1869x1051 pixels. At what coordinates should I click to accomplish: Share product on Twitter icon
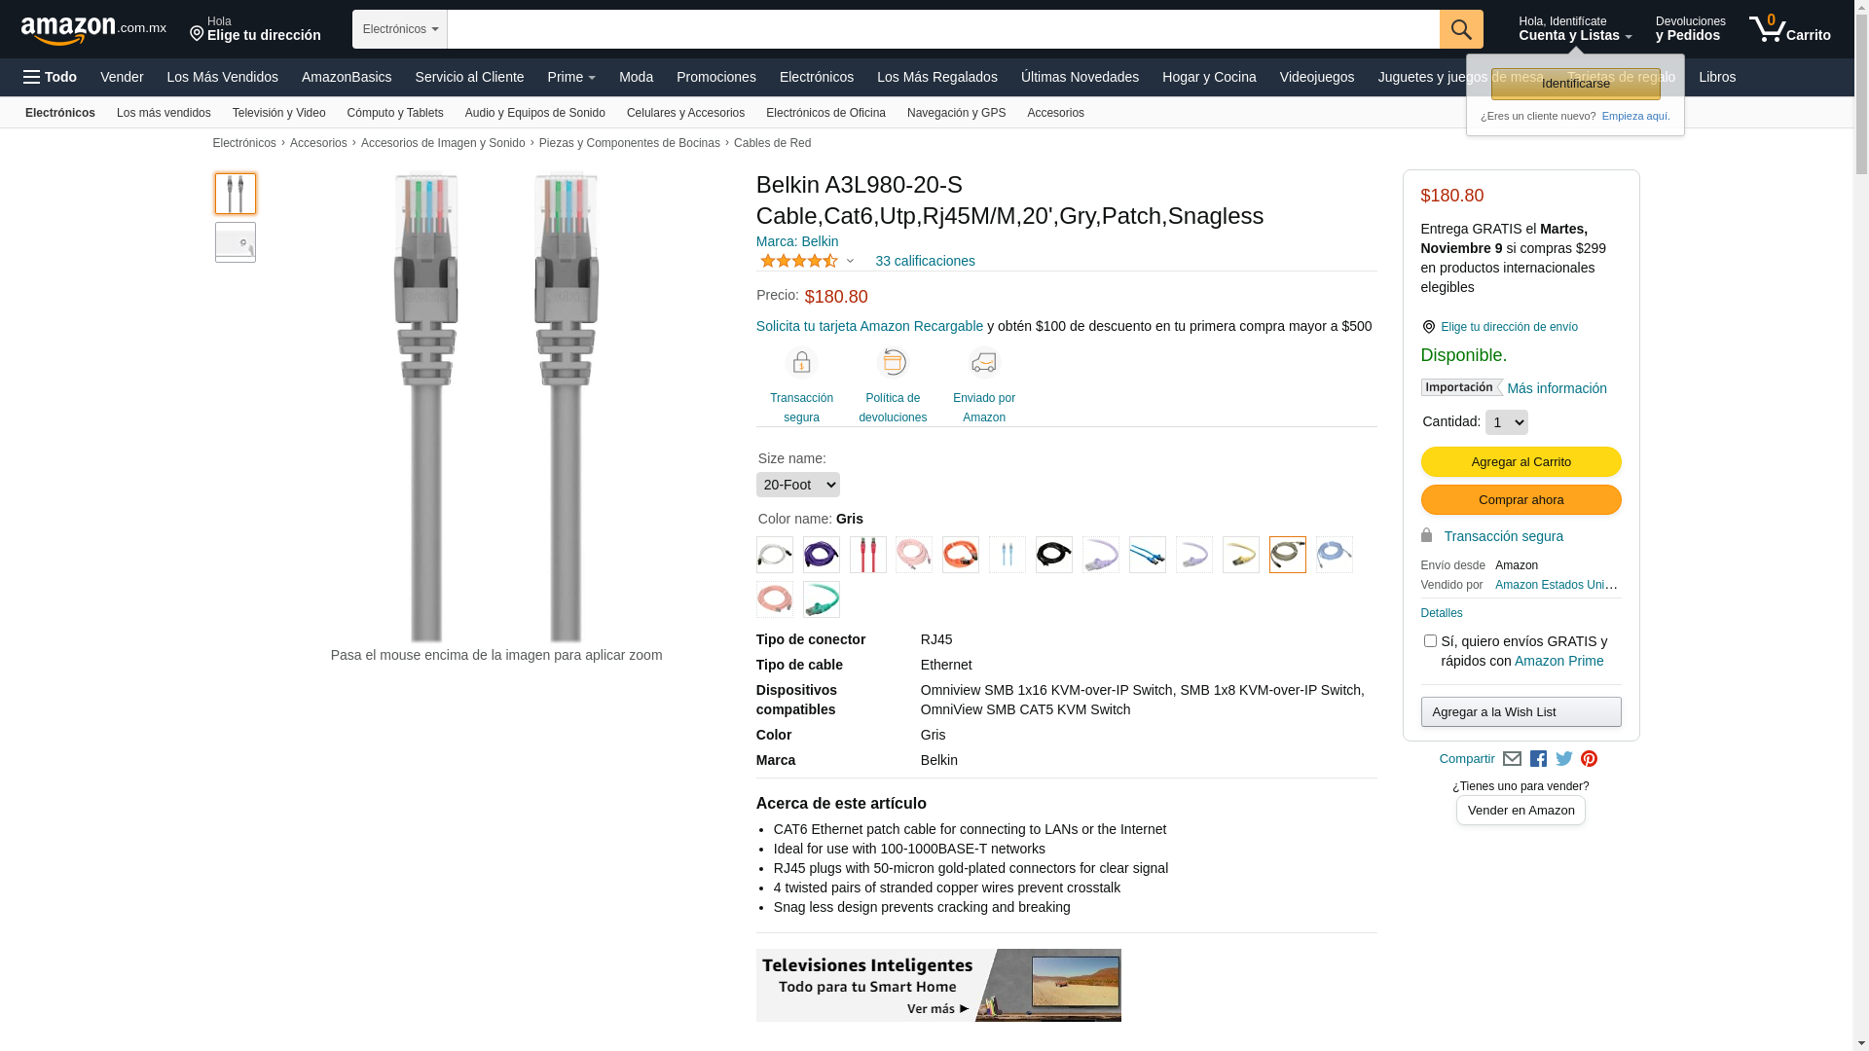tap(1564, 759)
